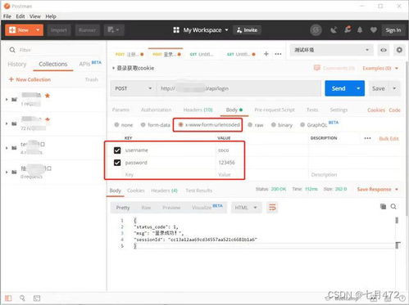The image size is (409, 305).
Task: Search the response body with magnifier icon
Action: click(393, 207)
